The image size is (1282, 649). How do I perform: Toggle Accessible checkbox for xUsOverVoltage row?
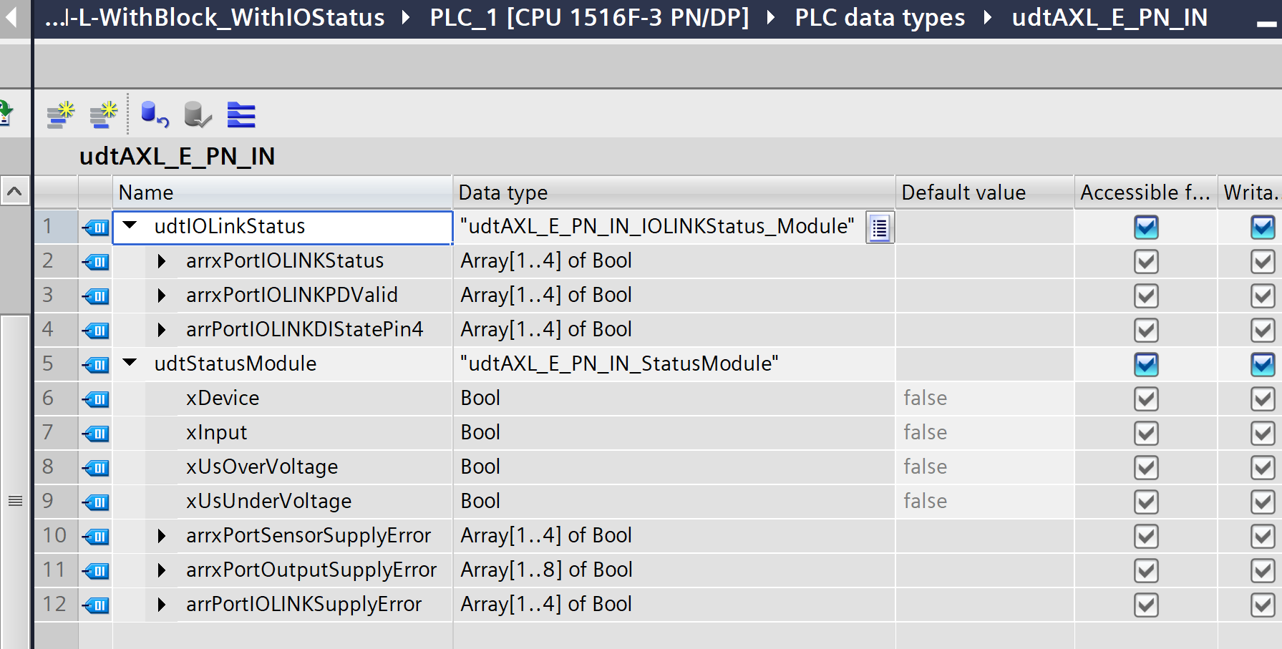click(1146, 467)
